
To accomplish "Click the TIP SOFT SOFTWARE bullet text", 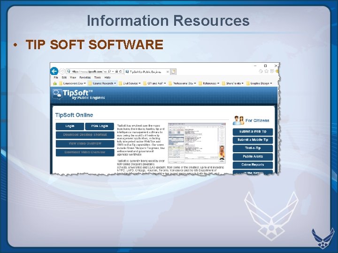I will (94, 45).
